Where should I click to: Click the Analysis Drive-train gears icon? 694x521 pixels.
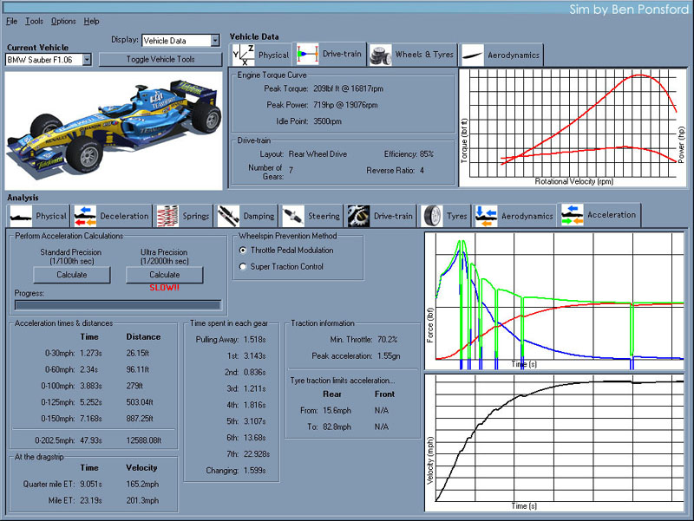pyautogui.click(x=358, y=216)
